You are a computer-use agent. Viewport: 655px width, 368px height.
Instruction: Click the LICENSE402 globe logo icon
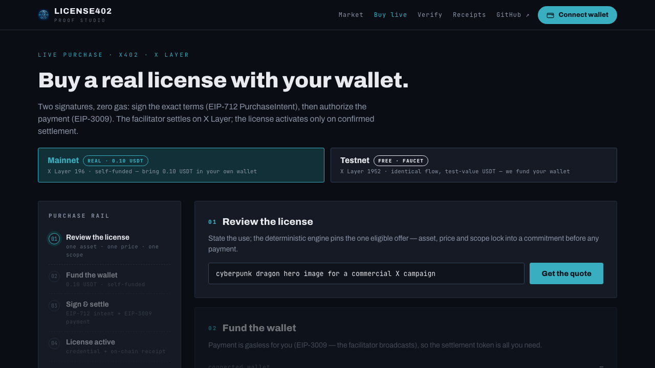(43, 15)
